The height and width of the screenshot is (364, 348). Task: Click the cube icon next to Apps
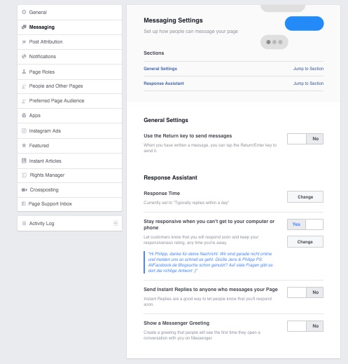coord(24,115)
